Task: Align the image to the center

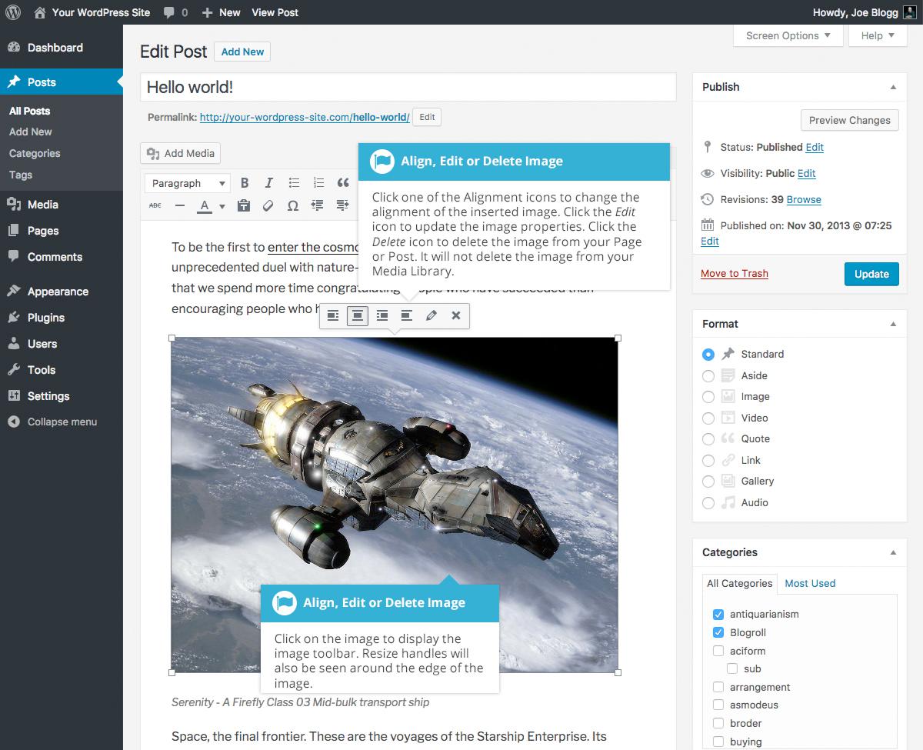Action: pyautogui.click(x=358, y=315)
